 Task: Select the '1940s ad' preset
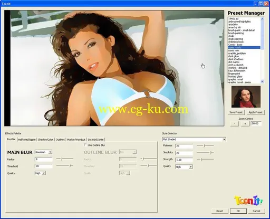pos(233,18)
